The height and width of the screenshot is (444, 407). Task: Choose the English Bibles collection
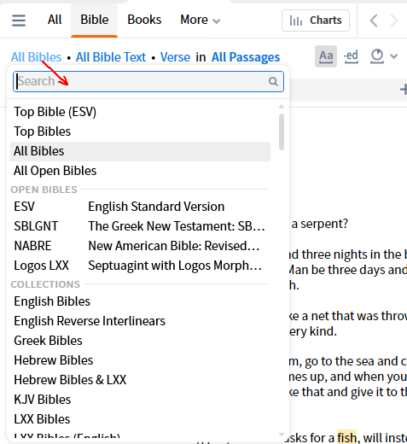click(x=140, y=301)
